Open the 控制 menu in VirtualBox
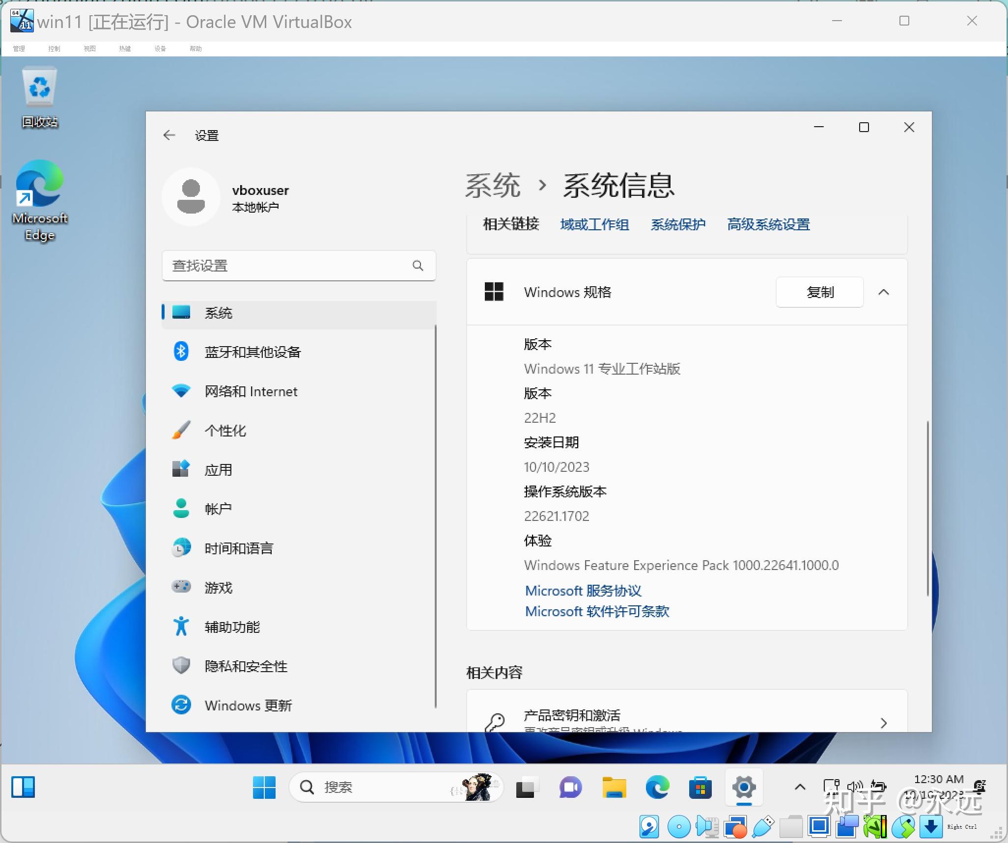1008x843 pixels. [x=54, y=48]
